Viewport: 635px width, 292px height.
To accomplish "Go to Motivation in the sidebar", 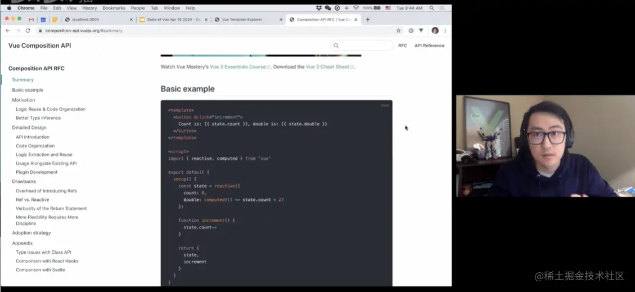I will tap(24, 100).
